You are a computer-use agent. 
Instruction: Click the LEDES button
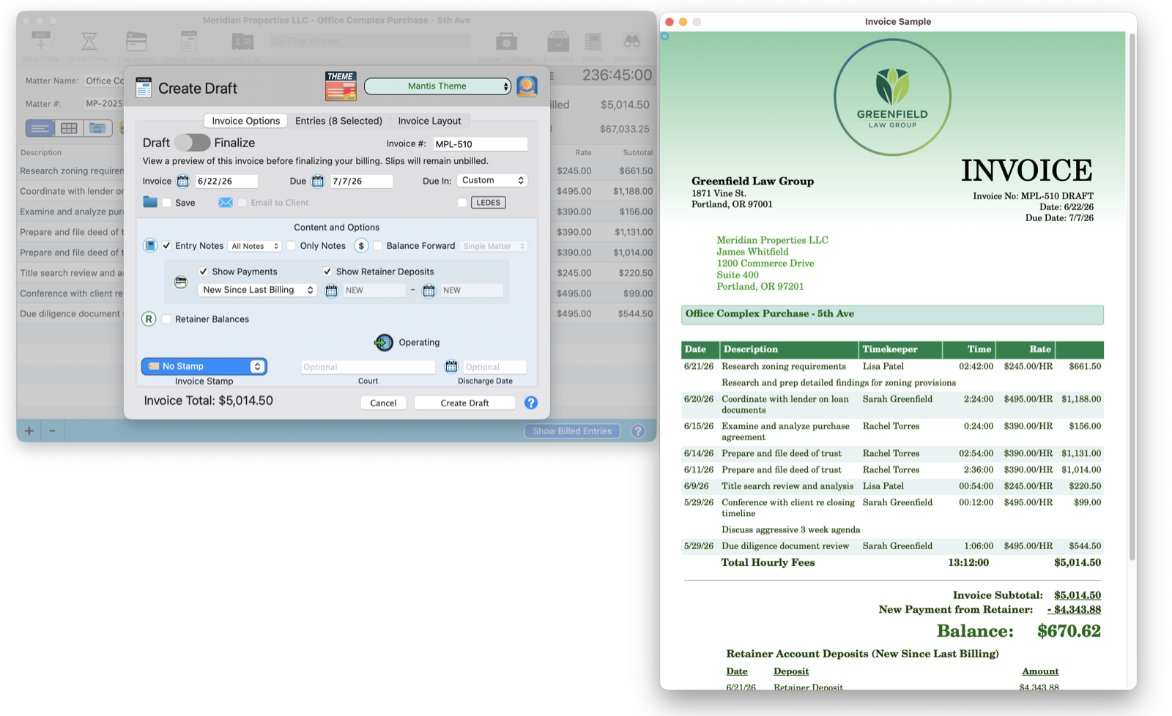pos(488,203)
